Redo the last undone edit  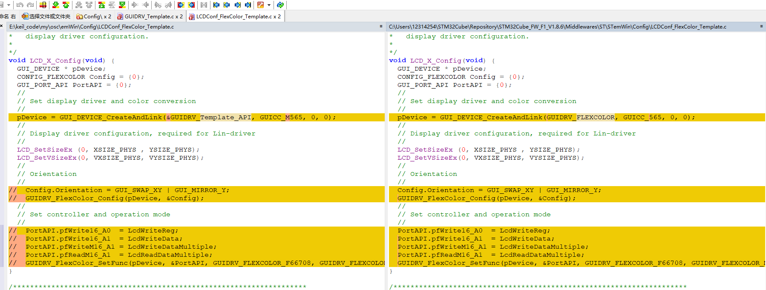tap(30, 5)
